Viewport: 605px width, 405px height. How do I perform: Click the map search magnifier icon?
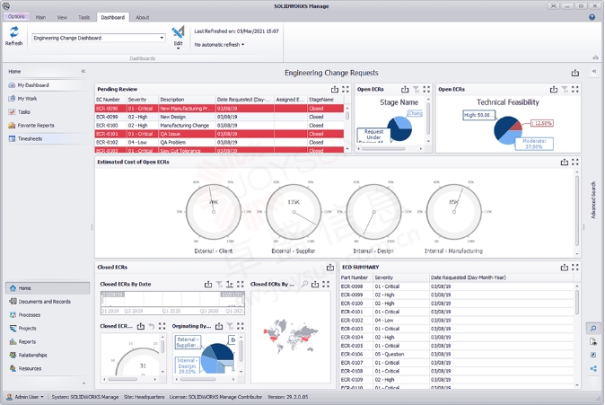304,284
